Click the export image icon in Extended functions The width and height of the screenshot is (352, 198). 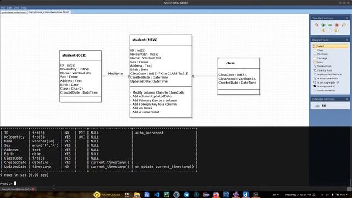click(x=324, y=106)
